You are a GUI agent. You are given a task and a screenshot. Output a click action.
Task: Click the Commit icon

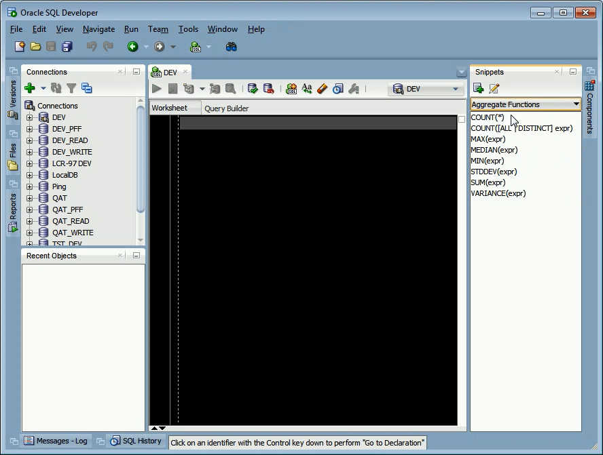(253, 89)
